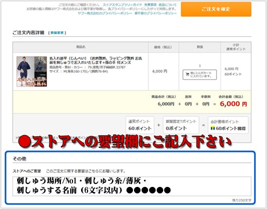Click the 価格（税込） column header

pyautogui.click(x=163, y=47)
